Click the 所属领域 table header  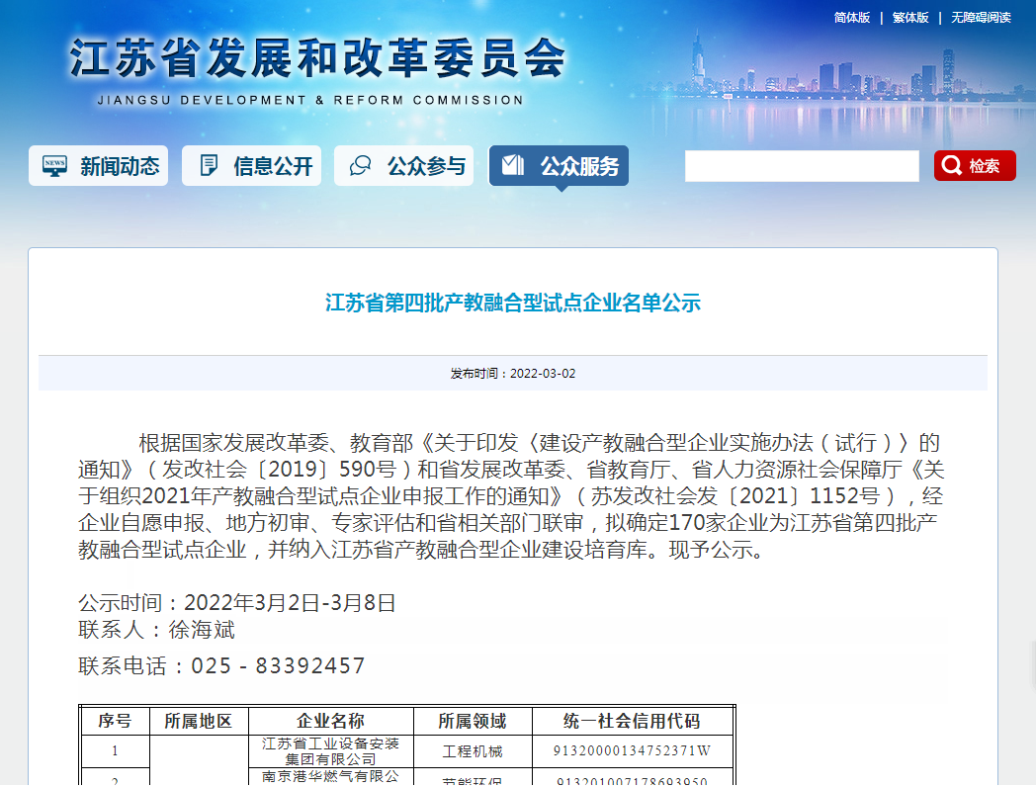474,721
